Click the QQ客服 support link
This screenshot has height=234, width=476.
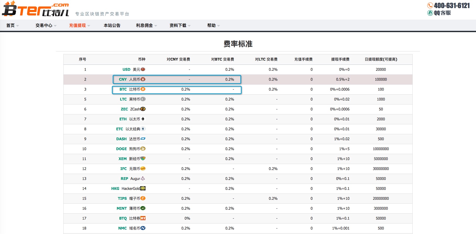442,13
